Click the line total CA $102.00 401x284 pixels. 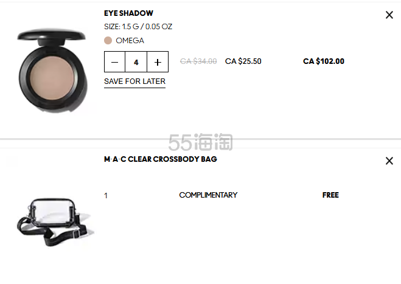[x=323, y=61]
